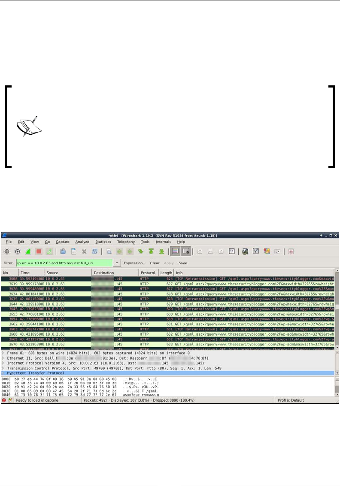This screenshot has width=340, height=490.
Task: Restart the running live capture
Action: click(49, 251)
